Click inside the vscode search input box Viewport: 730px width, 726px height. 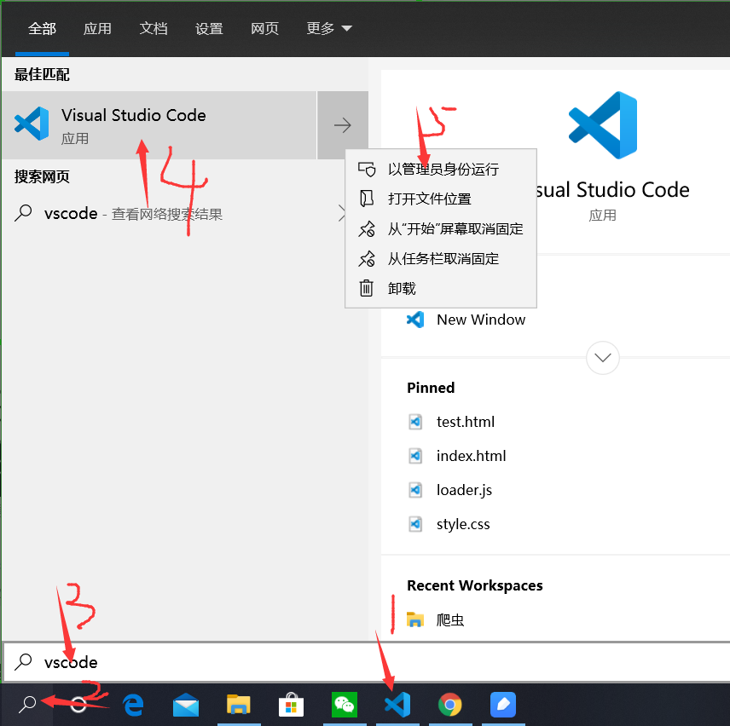pos(171,662)
